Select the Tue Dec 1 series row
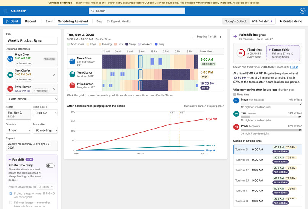This screenshot has height=209, width=308. point(268,191)
